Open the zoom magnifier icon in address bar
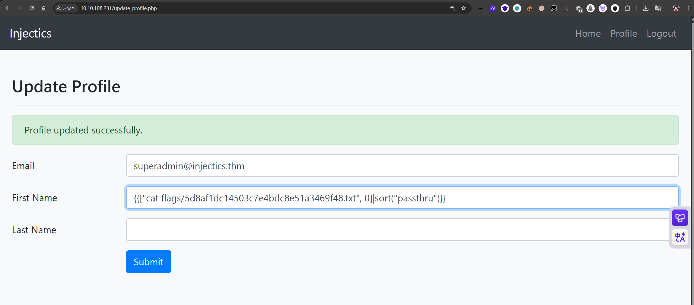Screen dimensions: 694x305 point(452,8)
